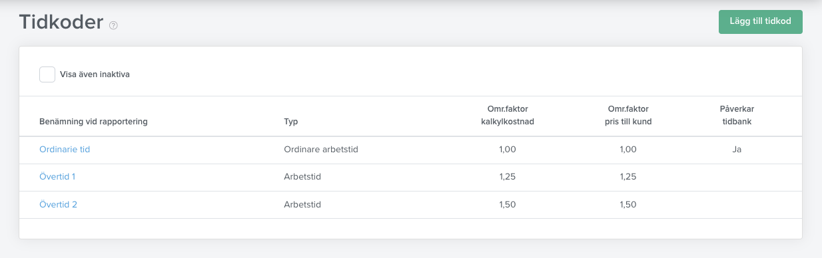The image size is (822, 258).
Task: Open the Övertid 2 time code
Action: point(58,205)
